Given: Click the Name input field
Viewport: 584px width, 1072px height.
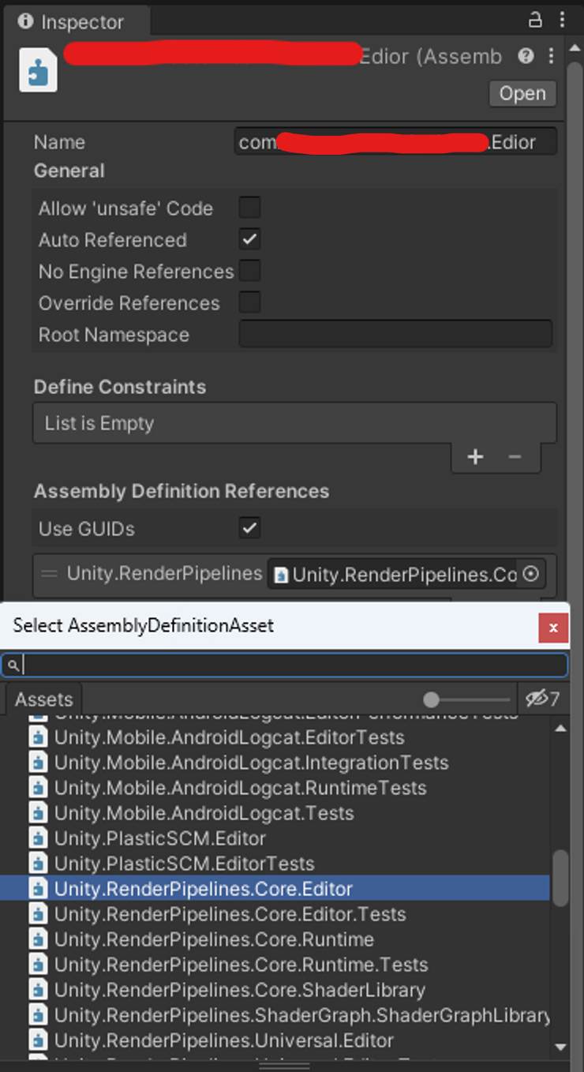Looking at the screenshot, I should click(395, 142).
